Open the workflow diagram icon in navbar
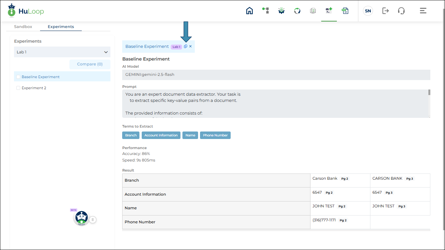Screen dimensions: 445x250 coord(266,11)
